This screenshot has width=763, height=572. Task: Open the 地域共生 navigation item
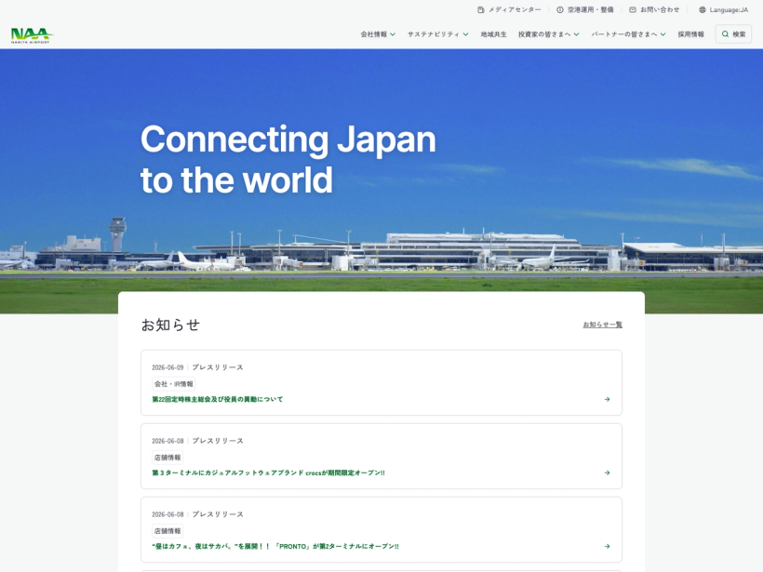point(493,34)
